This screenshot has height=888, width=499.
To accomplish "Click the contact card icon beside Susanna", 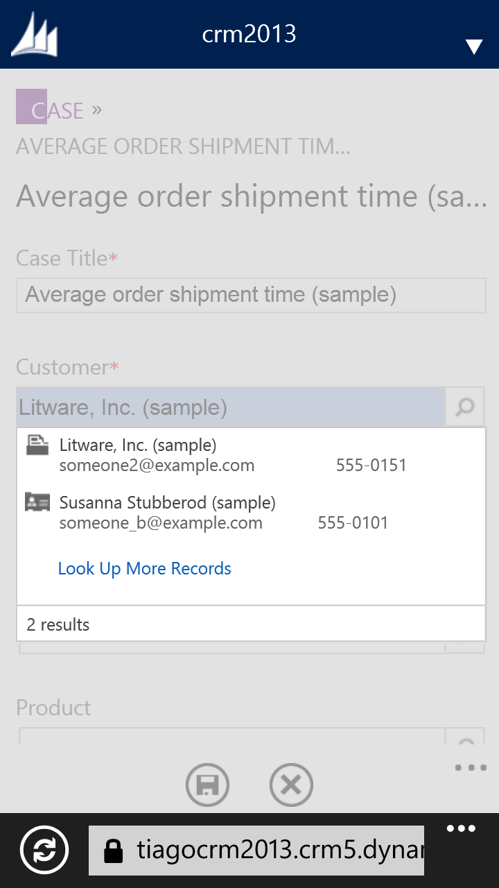I will point(37,502).
